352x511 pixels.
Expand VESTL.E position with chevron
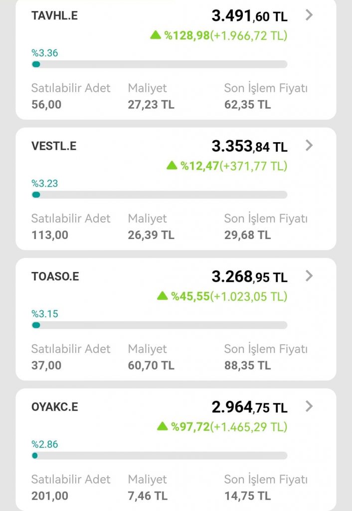point(309,145)
